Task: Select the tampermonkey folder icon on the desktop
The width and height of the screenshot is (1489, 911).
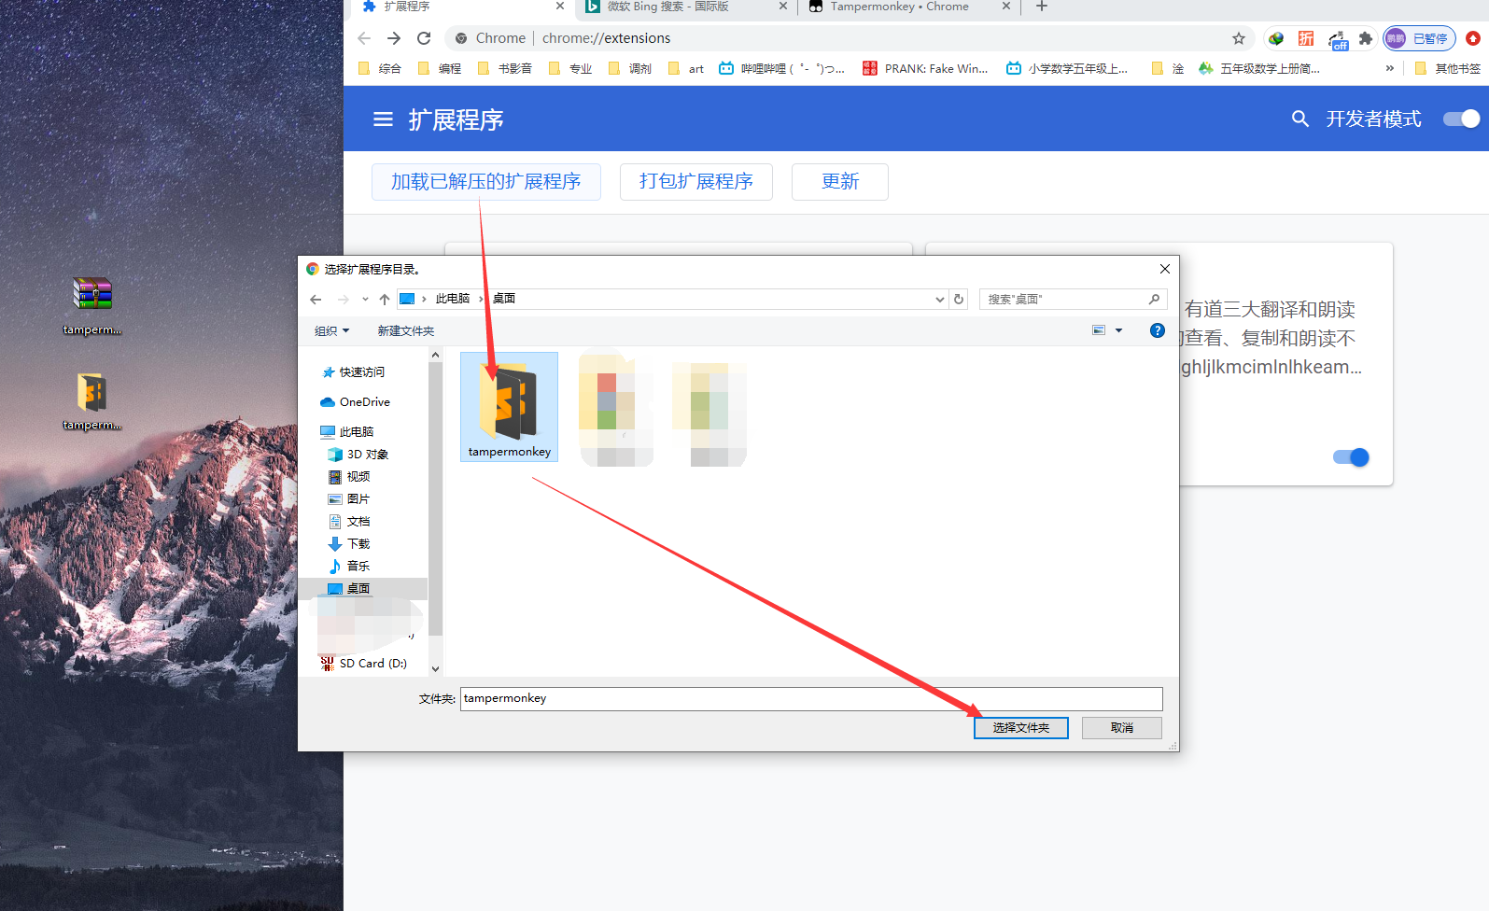Action: [x=92, y=401]
